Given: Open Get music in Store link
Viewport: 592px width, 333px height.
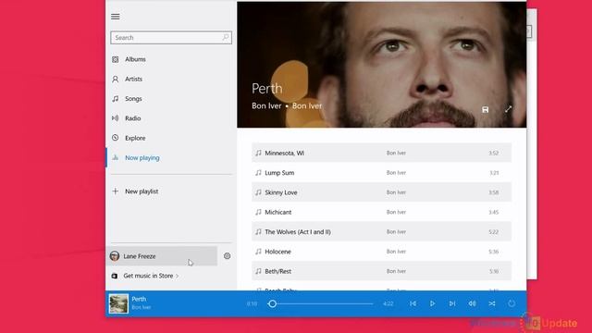Looking at the screenshot, I should (x=148, y=276).
